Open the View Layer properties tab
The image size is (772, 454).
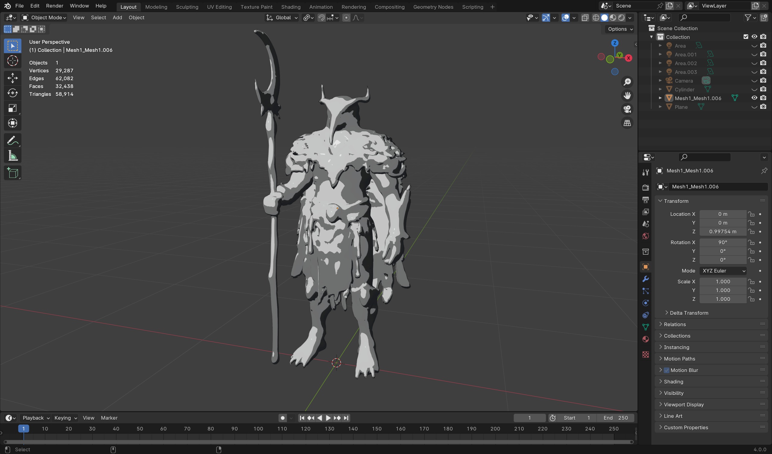point(645,212)
